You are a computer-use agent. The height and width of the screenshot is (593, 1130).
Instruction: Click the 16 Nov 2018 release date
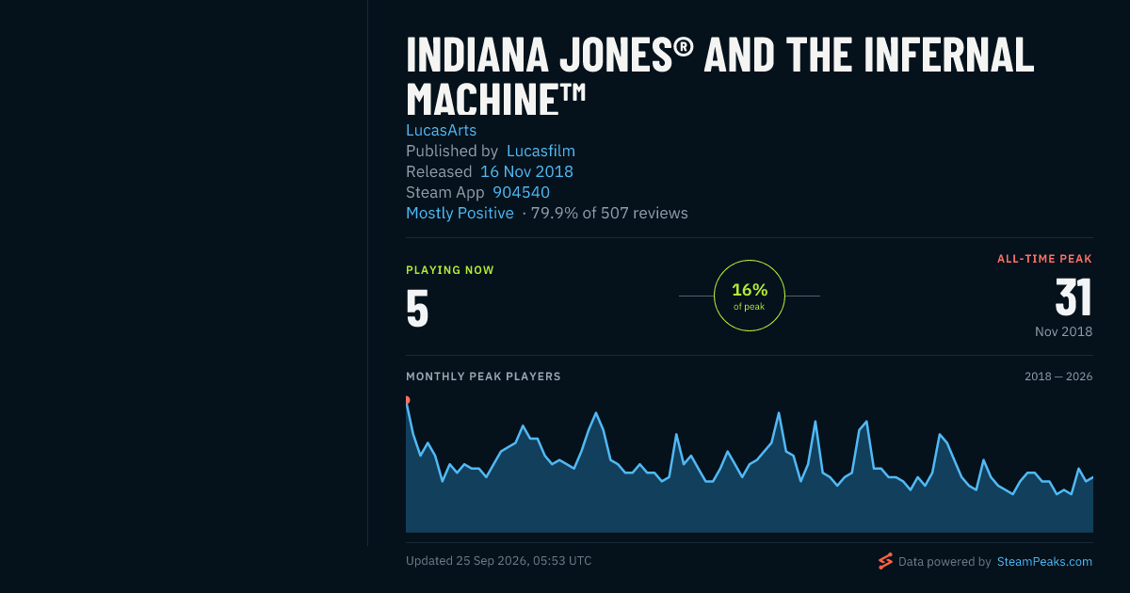click(x=526, y=171)
